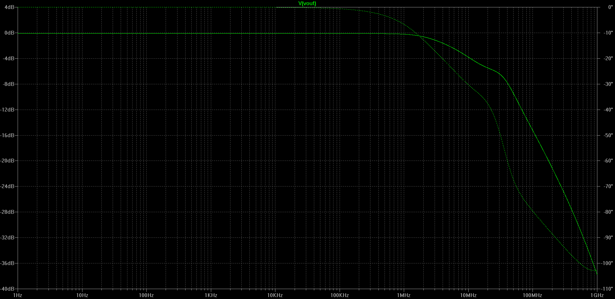Click the 10KHz frequency axis label

point(275,295)
